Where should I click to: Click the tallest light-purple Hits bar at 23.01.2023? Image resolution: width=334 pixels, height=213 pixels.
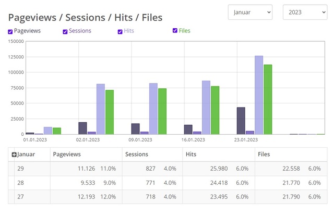tap(259, 95)
